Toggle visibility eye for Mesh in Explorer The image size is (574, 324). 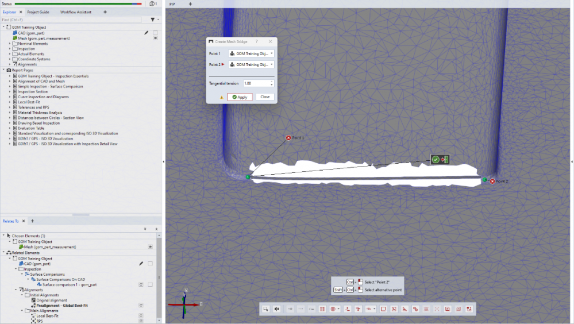(155, 38)
